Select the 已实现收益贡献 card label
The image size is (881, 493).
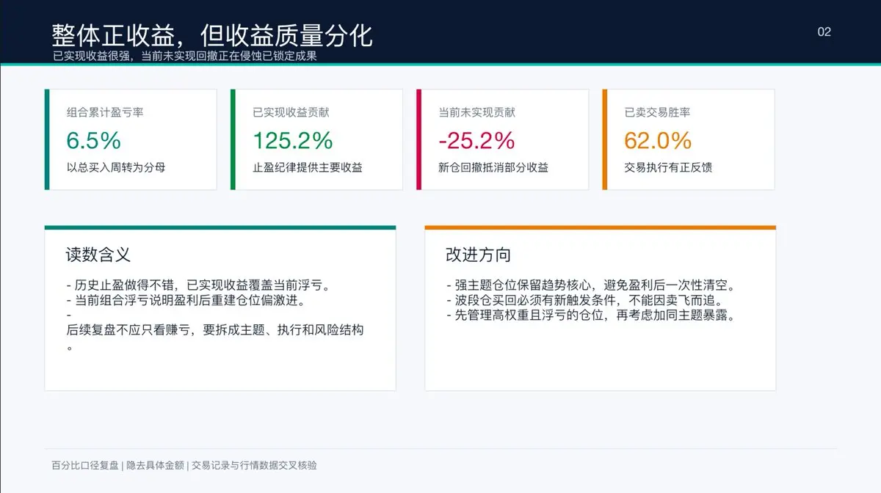click(291, 112)
